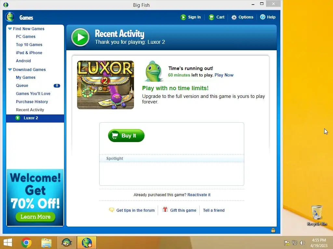Click the Reactivate it link
The height and width of the screenshot is (249, 333).
coord(199,195)
